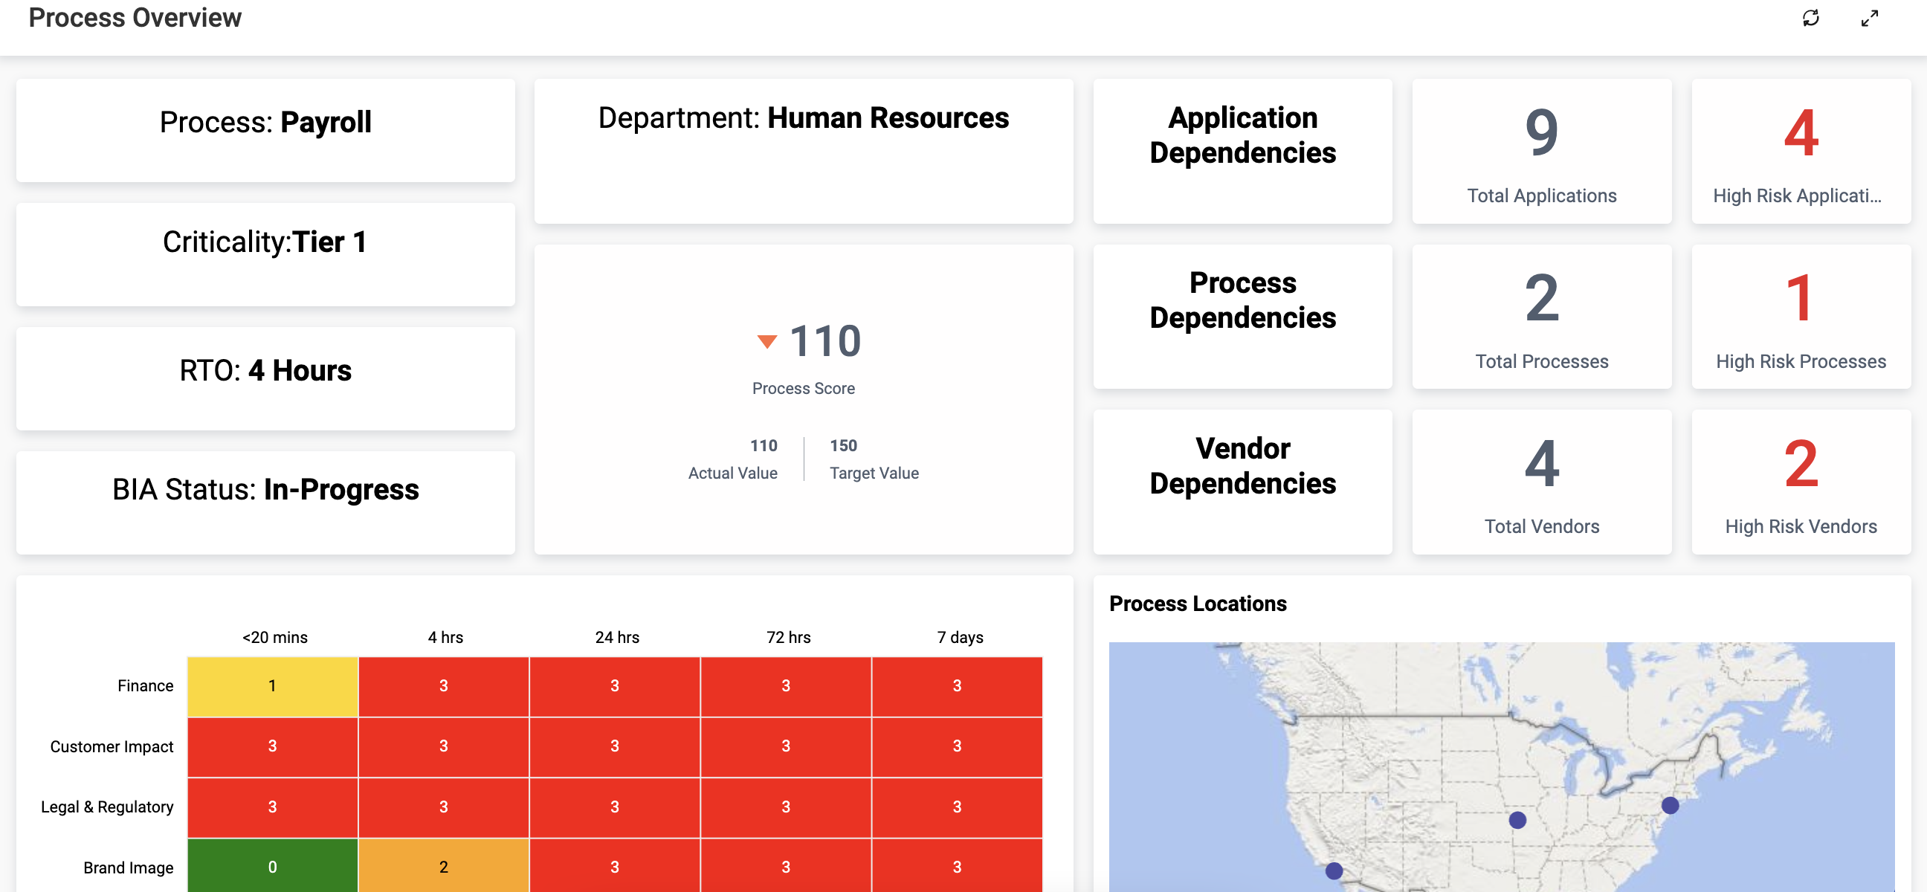1927x892 pixels.
Task: Click the expand fullscreen icon
Action: coord(1870,18)
